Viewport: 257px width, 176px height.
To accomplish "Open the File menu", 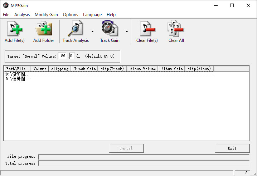I will click(x=6, y=15).
